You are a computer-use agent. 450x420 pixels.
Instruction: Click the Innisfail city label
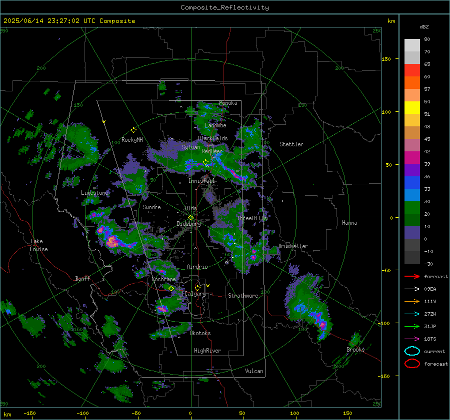pos(201,181)
